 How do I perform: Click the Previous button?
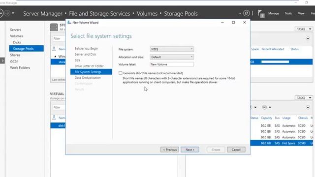170,149
